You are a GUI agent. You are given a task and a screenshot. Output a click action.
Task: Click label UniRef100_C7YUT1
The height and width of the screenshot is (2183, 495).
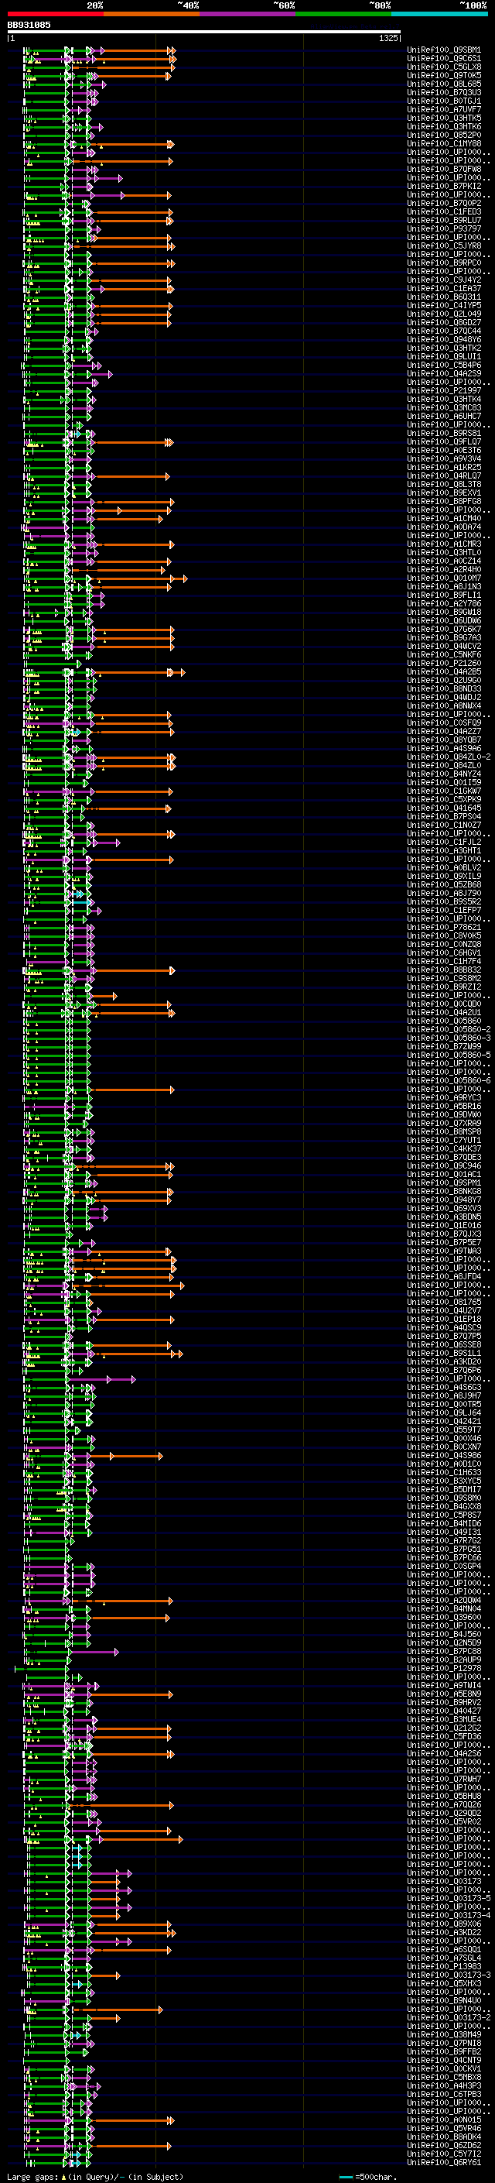[x=444, y=1141]
